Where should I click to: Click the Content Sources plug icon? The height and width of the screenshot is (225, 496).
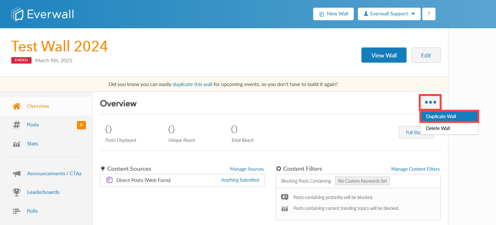coord(103,169)
